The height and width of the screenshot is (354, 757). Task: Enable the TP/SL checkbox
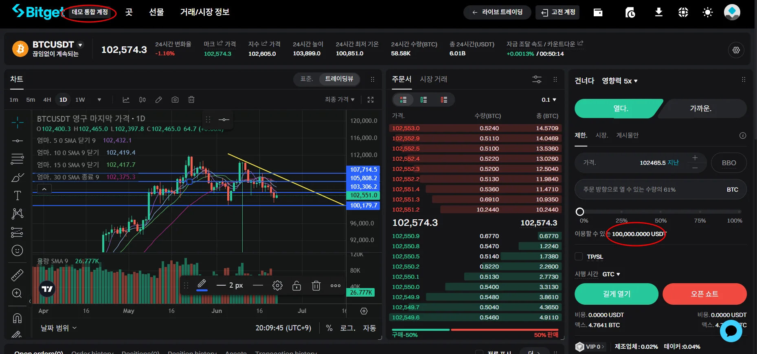pyautogui.click(x=579, y=256)
